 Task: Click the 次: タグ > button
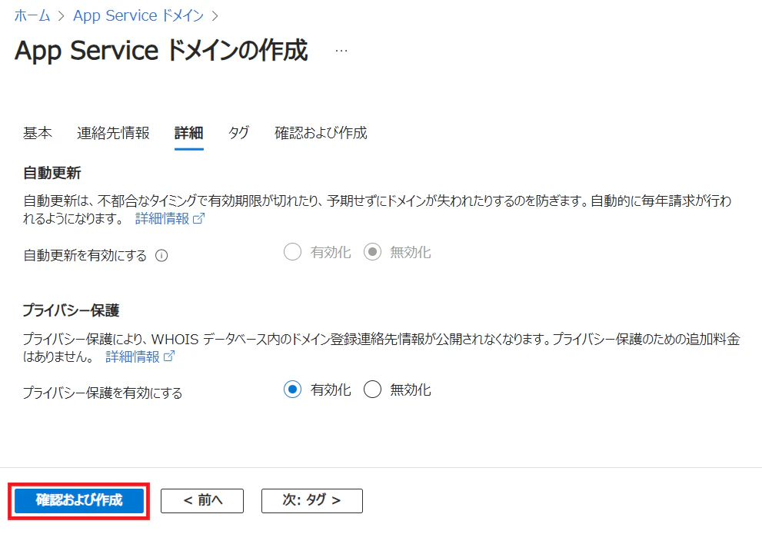click(312, 500)
